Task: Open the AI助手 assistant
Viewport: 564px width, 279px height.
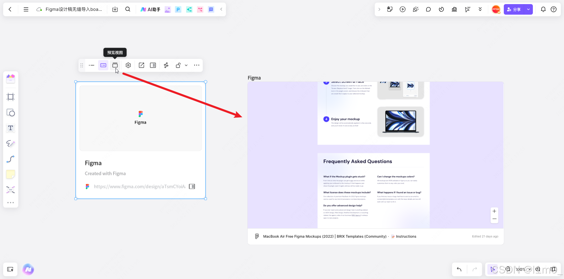Action: coord(150,9)
